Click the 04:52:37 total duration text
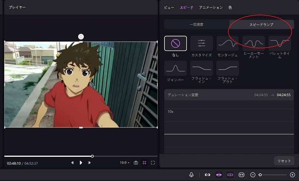The image size is (299, 181). pyautogui.click(x=31, y=163)
